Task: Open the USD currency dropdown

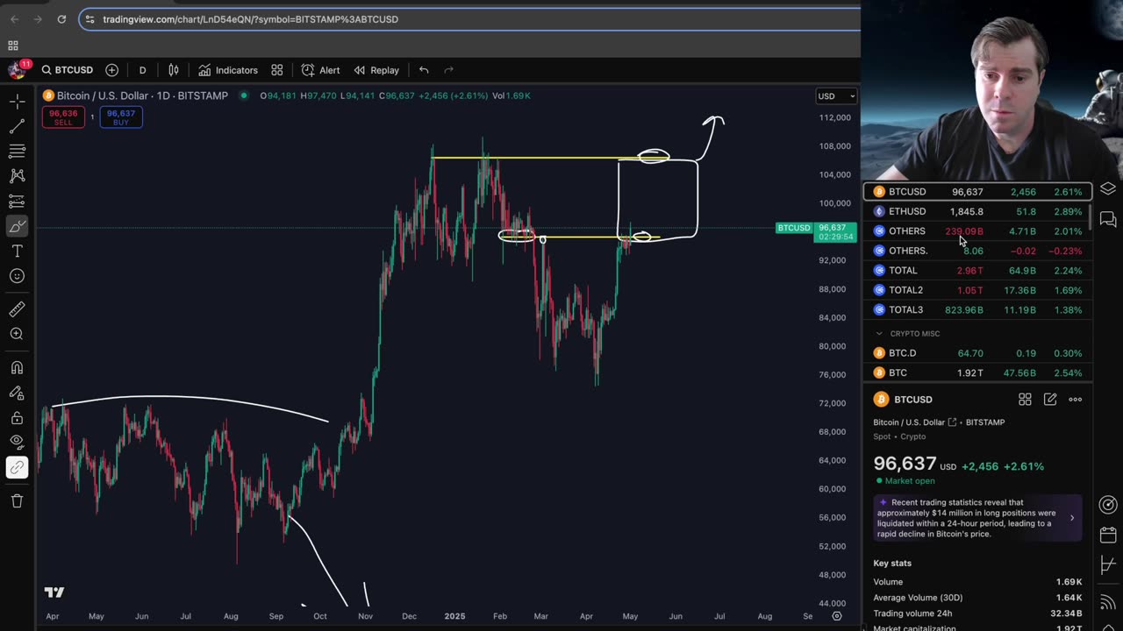Action: 836,96
